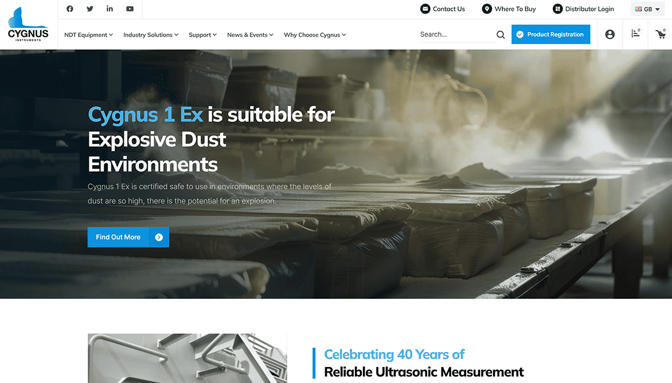This screenshot has height=383, width=672.
Task: Click the industrial piping thumbnail image
Action: point(187,358)
